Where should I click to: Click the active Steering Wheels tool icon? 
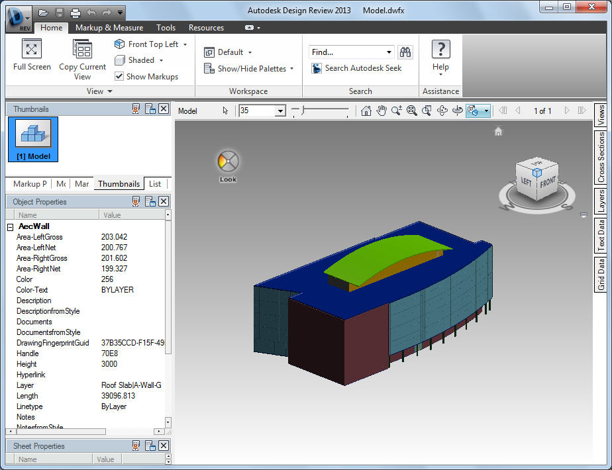474,111
